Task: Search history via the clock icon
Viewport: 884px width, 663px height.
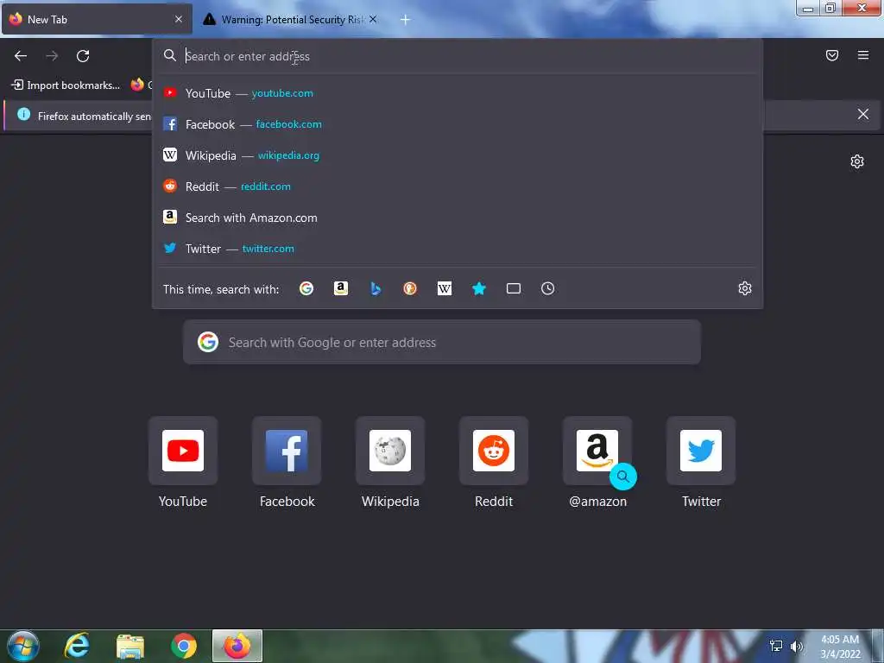Action: point(548,288)
